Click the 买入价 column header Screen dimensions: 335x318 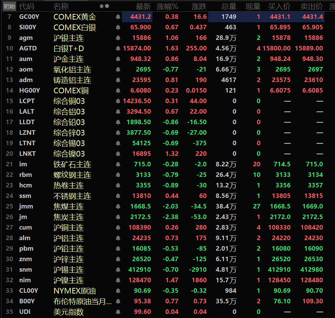click(x=279, y=6)
